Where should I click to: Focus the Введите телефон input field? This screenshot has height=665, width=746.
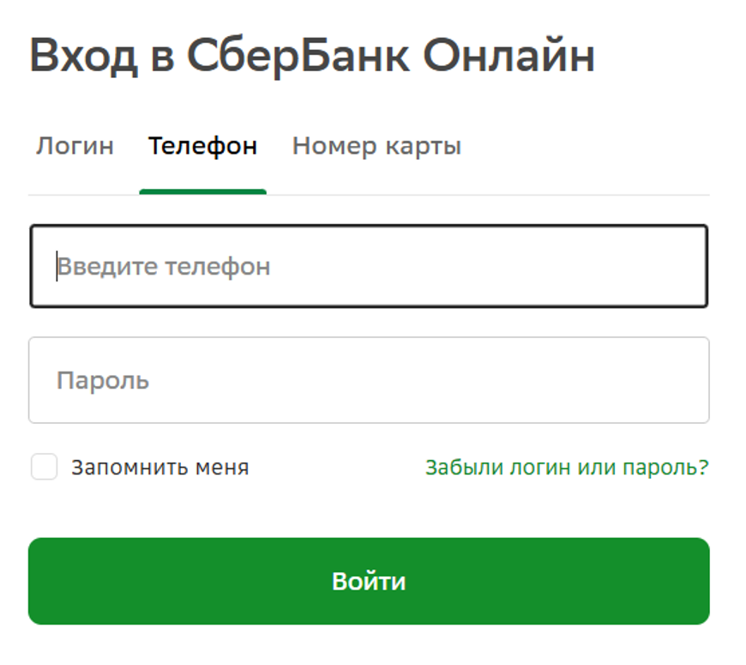click(x=369, y=265)
